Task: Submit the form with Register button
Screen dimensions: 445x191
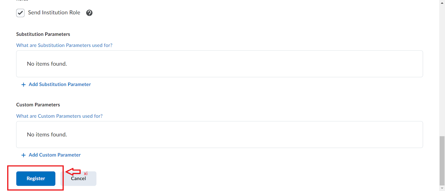Action: coord(36,179)
